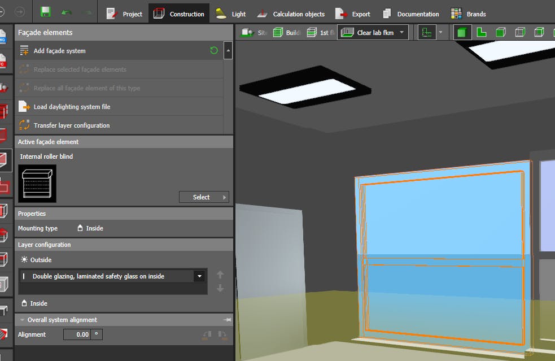Click the degree unit button next to Alignment

click(x=97, y=334)
